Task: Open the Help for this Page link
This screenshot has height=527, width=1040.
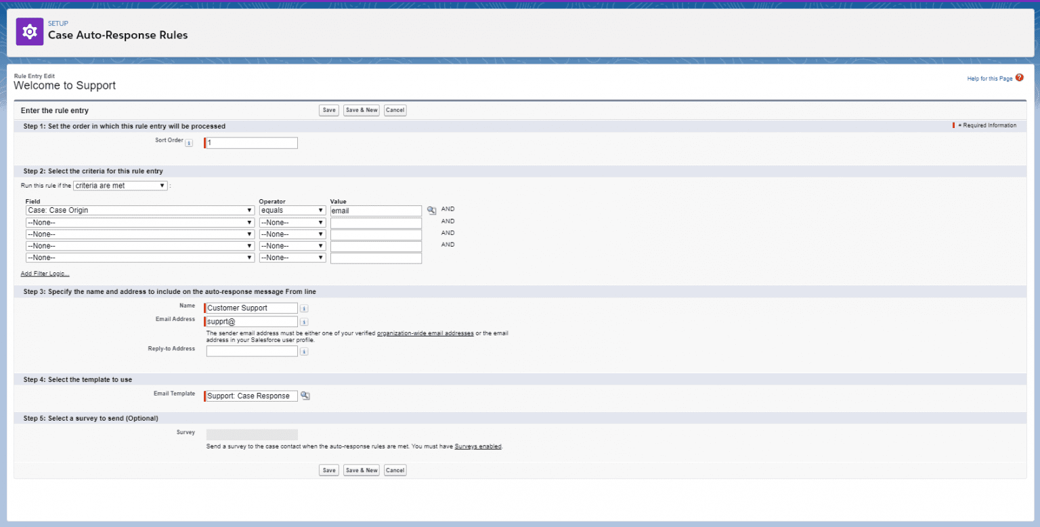Action: (989, 79)
